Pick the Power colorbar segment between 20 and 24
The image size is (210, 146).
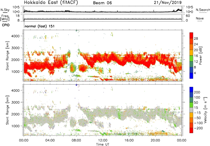click(191, 47)
